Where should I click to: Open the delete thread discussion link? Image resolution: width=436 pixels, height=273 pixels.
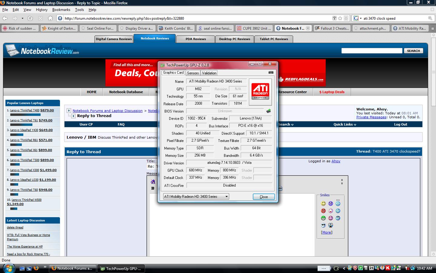coord(15,227)
